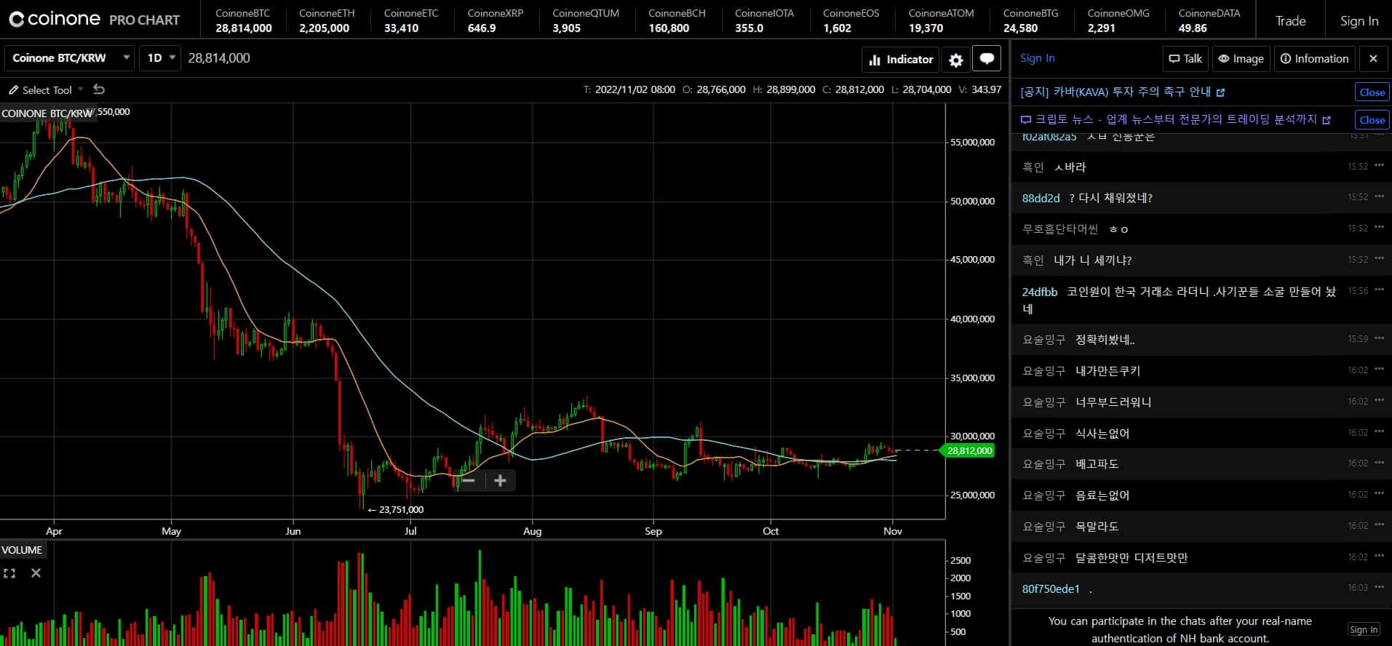Switch to the Talk tab
The width and height of the screenshot is (1392, 646).
click(x=1185, y=59)
